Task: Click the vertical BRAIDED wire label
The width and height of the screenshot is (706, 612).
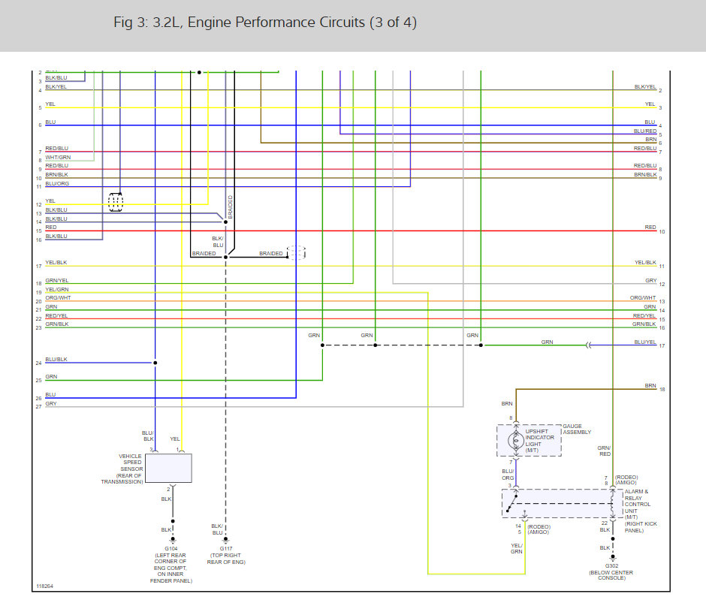Action: (230, 207)
